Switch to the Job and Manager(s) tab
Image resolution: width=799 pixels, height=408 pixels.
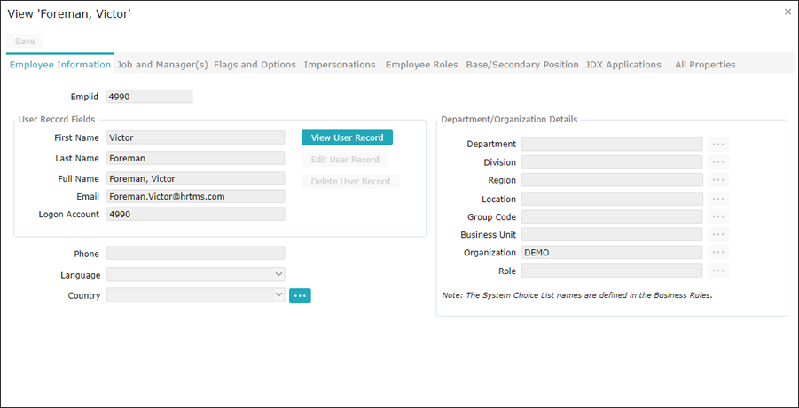point(162,65)
